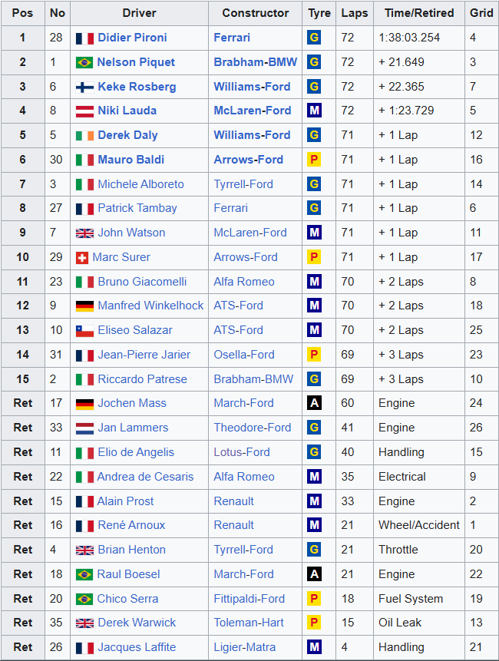Click the Goodyear tyre icon in Brian Henton's row
The image size is (499, 661).
314,549
